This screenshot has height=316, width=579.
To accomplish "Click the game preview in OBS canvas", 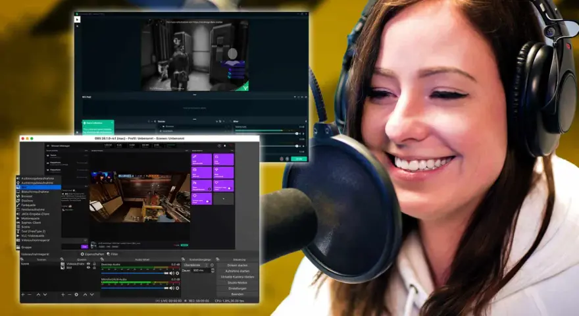I will pyautogui.click(x=140, y=197).
